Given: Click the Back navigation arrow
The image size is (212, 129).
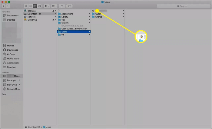Looking at the screenshot, I should point(4,6).
